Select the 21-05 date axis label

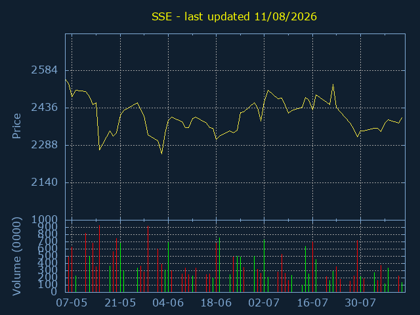point(120,303)
